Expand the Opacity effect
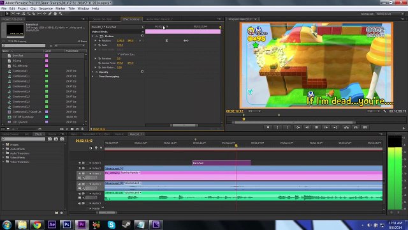This screenshot has height=230, width=408. tap(92, 72)
